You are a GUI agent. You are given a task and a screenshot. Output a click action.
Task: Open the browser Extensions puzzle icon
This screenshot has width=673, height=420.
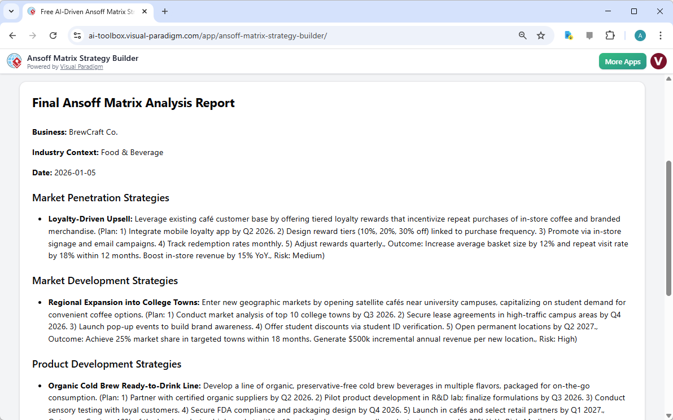[x=610, y=36]
